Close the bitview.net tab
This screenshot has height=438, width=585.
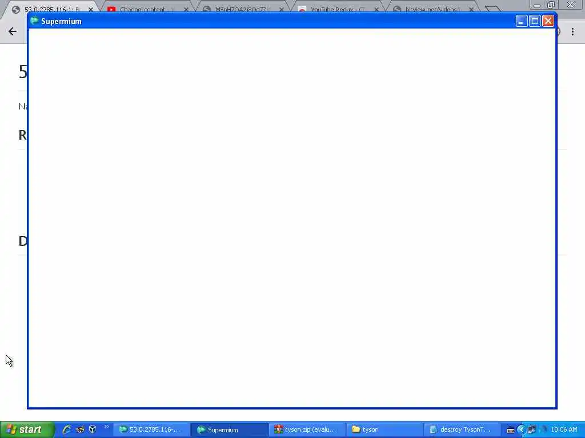471,9
